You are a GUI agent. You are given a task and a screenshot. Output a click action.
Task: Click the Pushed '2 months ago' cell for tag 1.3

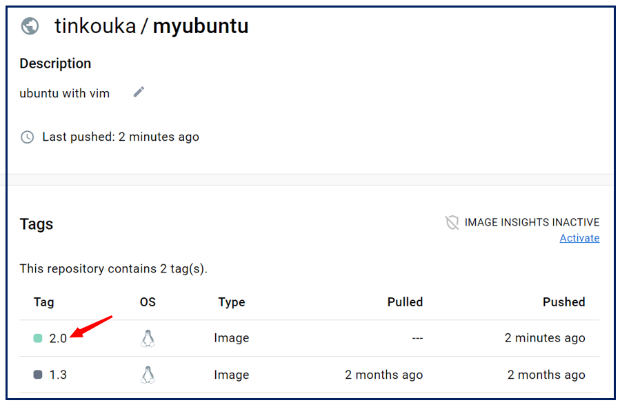pos(546,375)
